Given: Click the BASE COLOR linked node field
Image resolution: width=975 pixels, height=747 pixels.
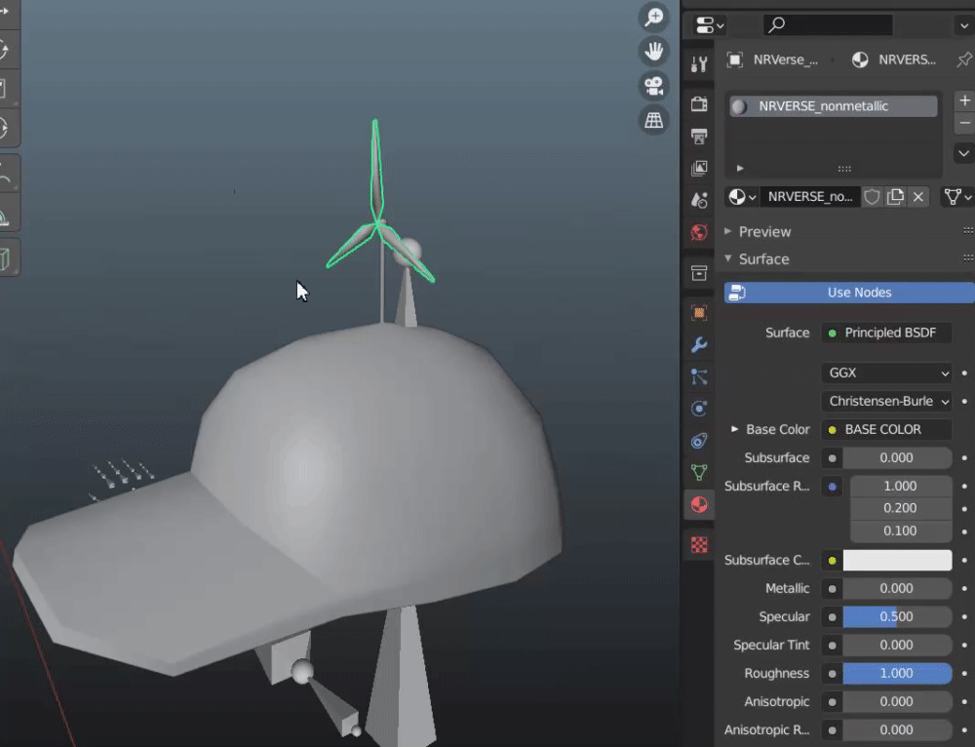Looking at the screenshot, I should [886, 429].
